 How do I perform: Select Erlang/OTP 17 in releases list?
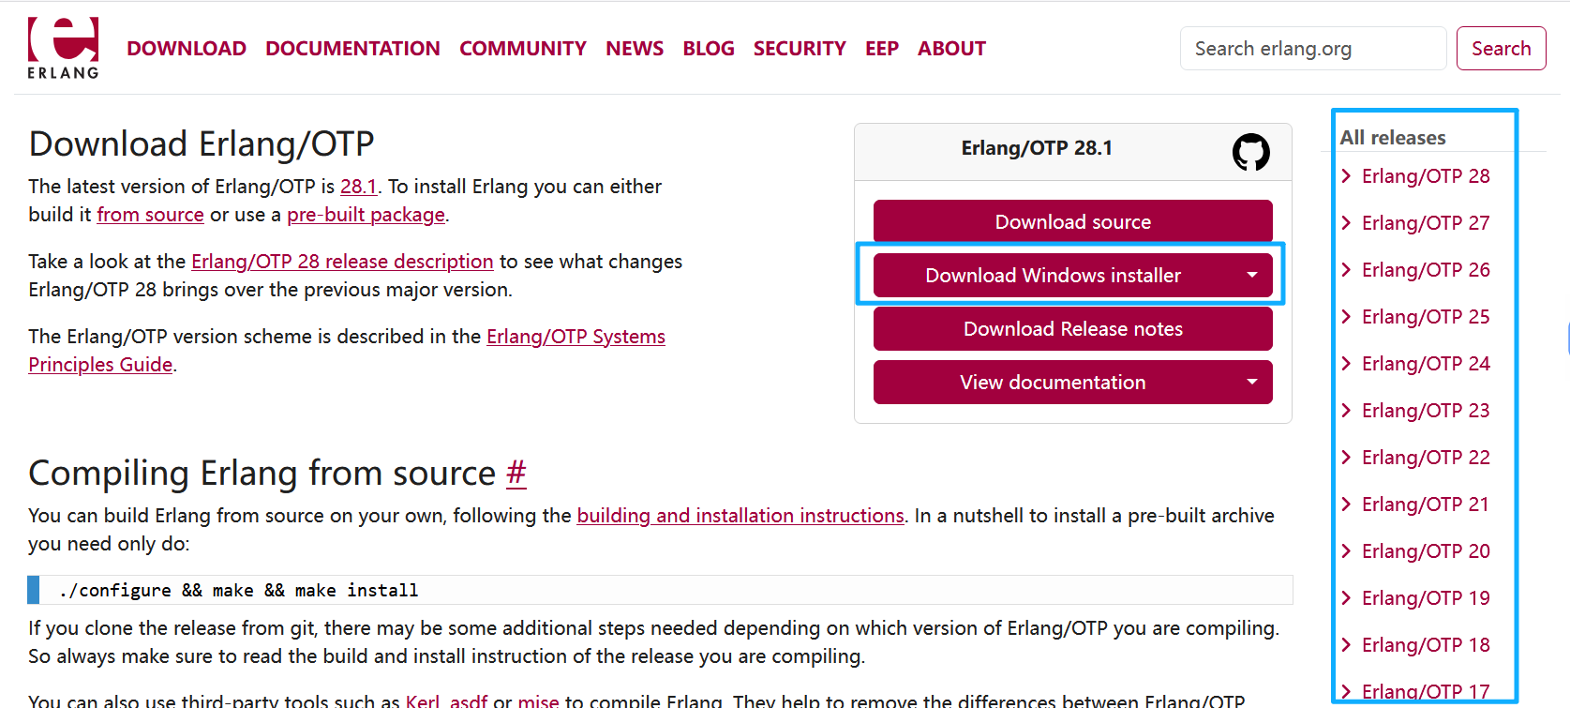(1426, 692)
